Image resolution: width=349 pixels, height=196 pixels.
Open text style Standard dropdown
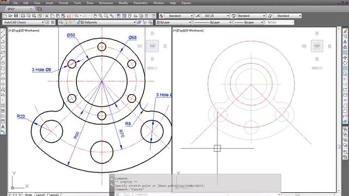coord(191,16)
